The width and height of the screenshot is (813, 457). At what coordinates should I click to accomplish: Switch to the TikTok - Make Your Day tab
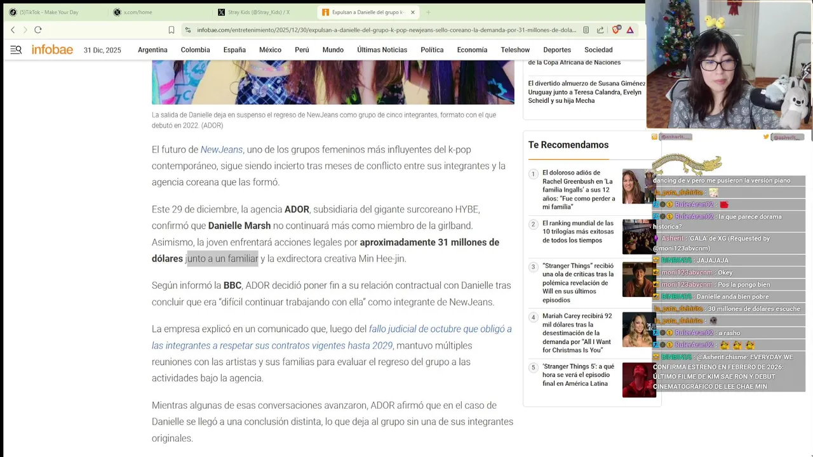pyautogui.click(x=50, y=12)
